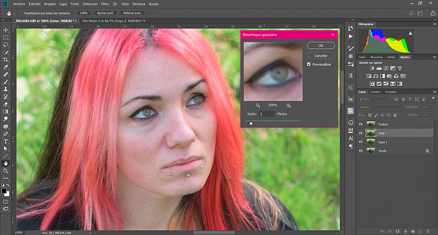Hide the Fondo layer
Viewport: 438px width, 235px height.
point(360,151)
